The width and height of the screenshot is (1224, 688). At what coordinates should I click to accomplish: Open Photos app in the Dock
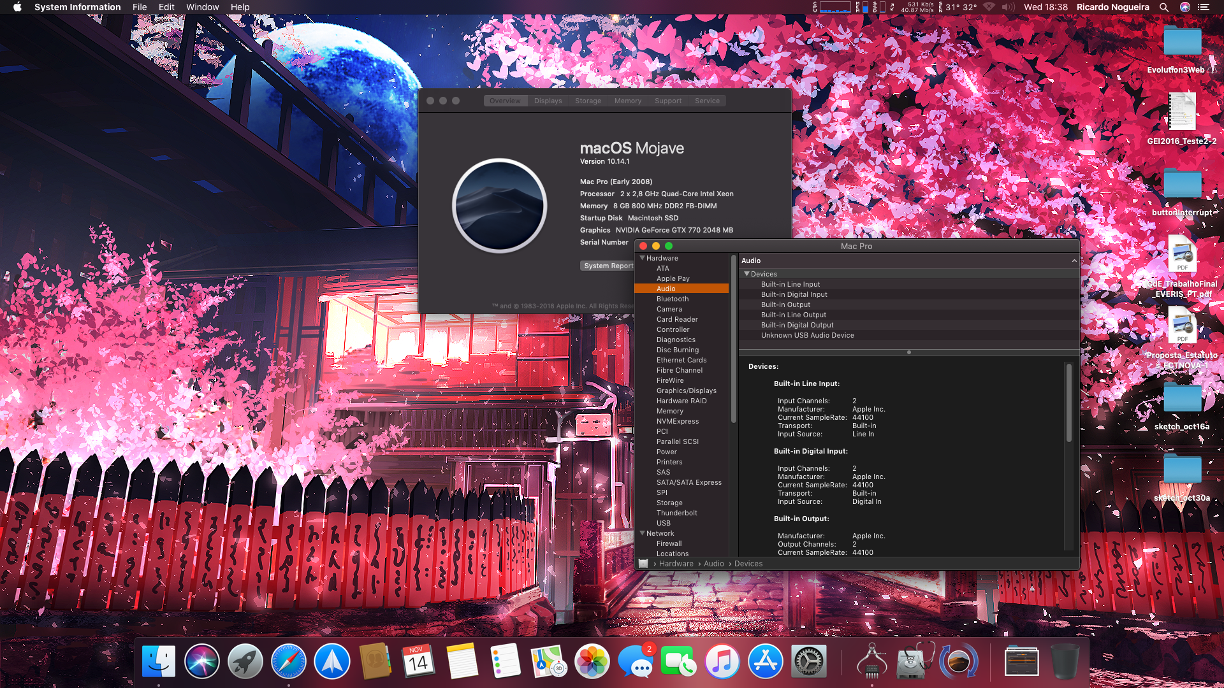(592, 661)
